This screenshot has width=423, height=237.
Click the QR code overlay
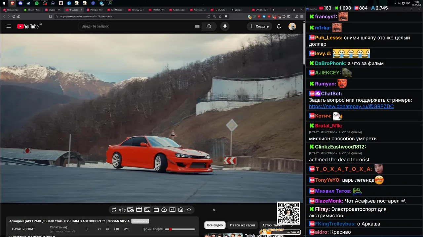[x=288, y=213]
